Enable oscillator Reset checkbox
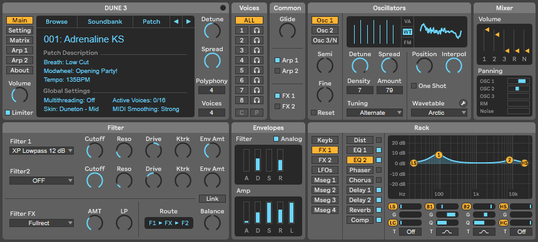 (x=313, y=113)
